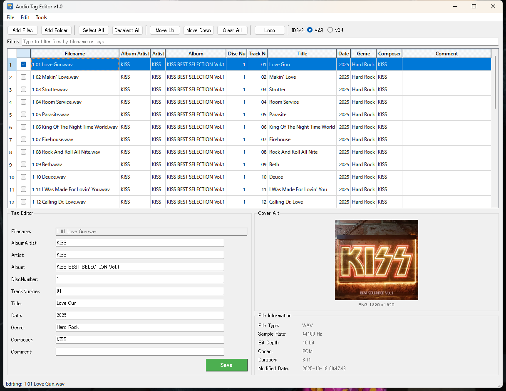Viewport: 506px width, 391px height.
Task: Undo the last change
Action: 270,30
